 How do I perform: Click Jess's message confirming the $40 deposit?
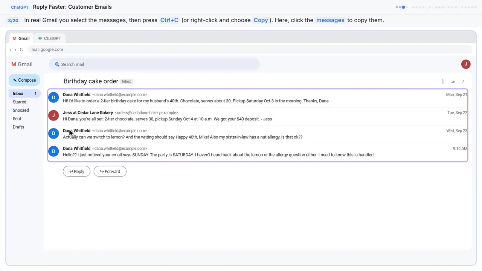pyautogui.click(x=258, y=116)
